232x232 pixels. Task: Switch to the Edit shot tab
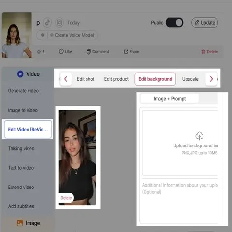tap(86, 79)
